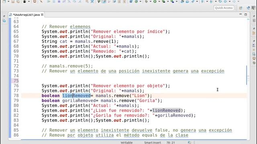Open the Outline view icon in right trim
The height and width of the screenshot is (144, 257).
[x=254, y=33]
